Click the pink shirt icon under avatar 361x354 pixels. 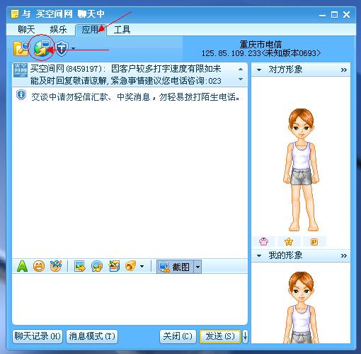click(x=263, y=241)
